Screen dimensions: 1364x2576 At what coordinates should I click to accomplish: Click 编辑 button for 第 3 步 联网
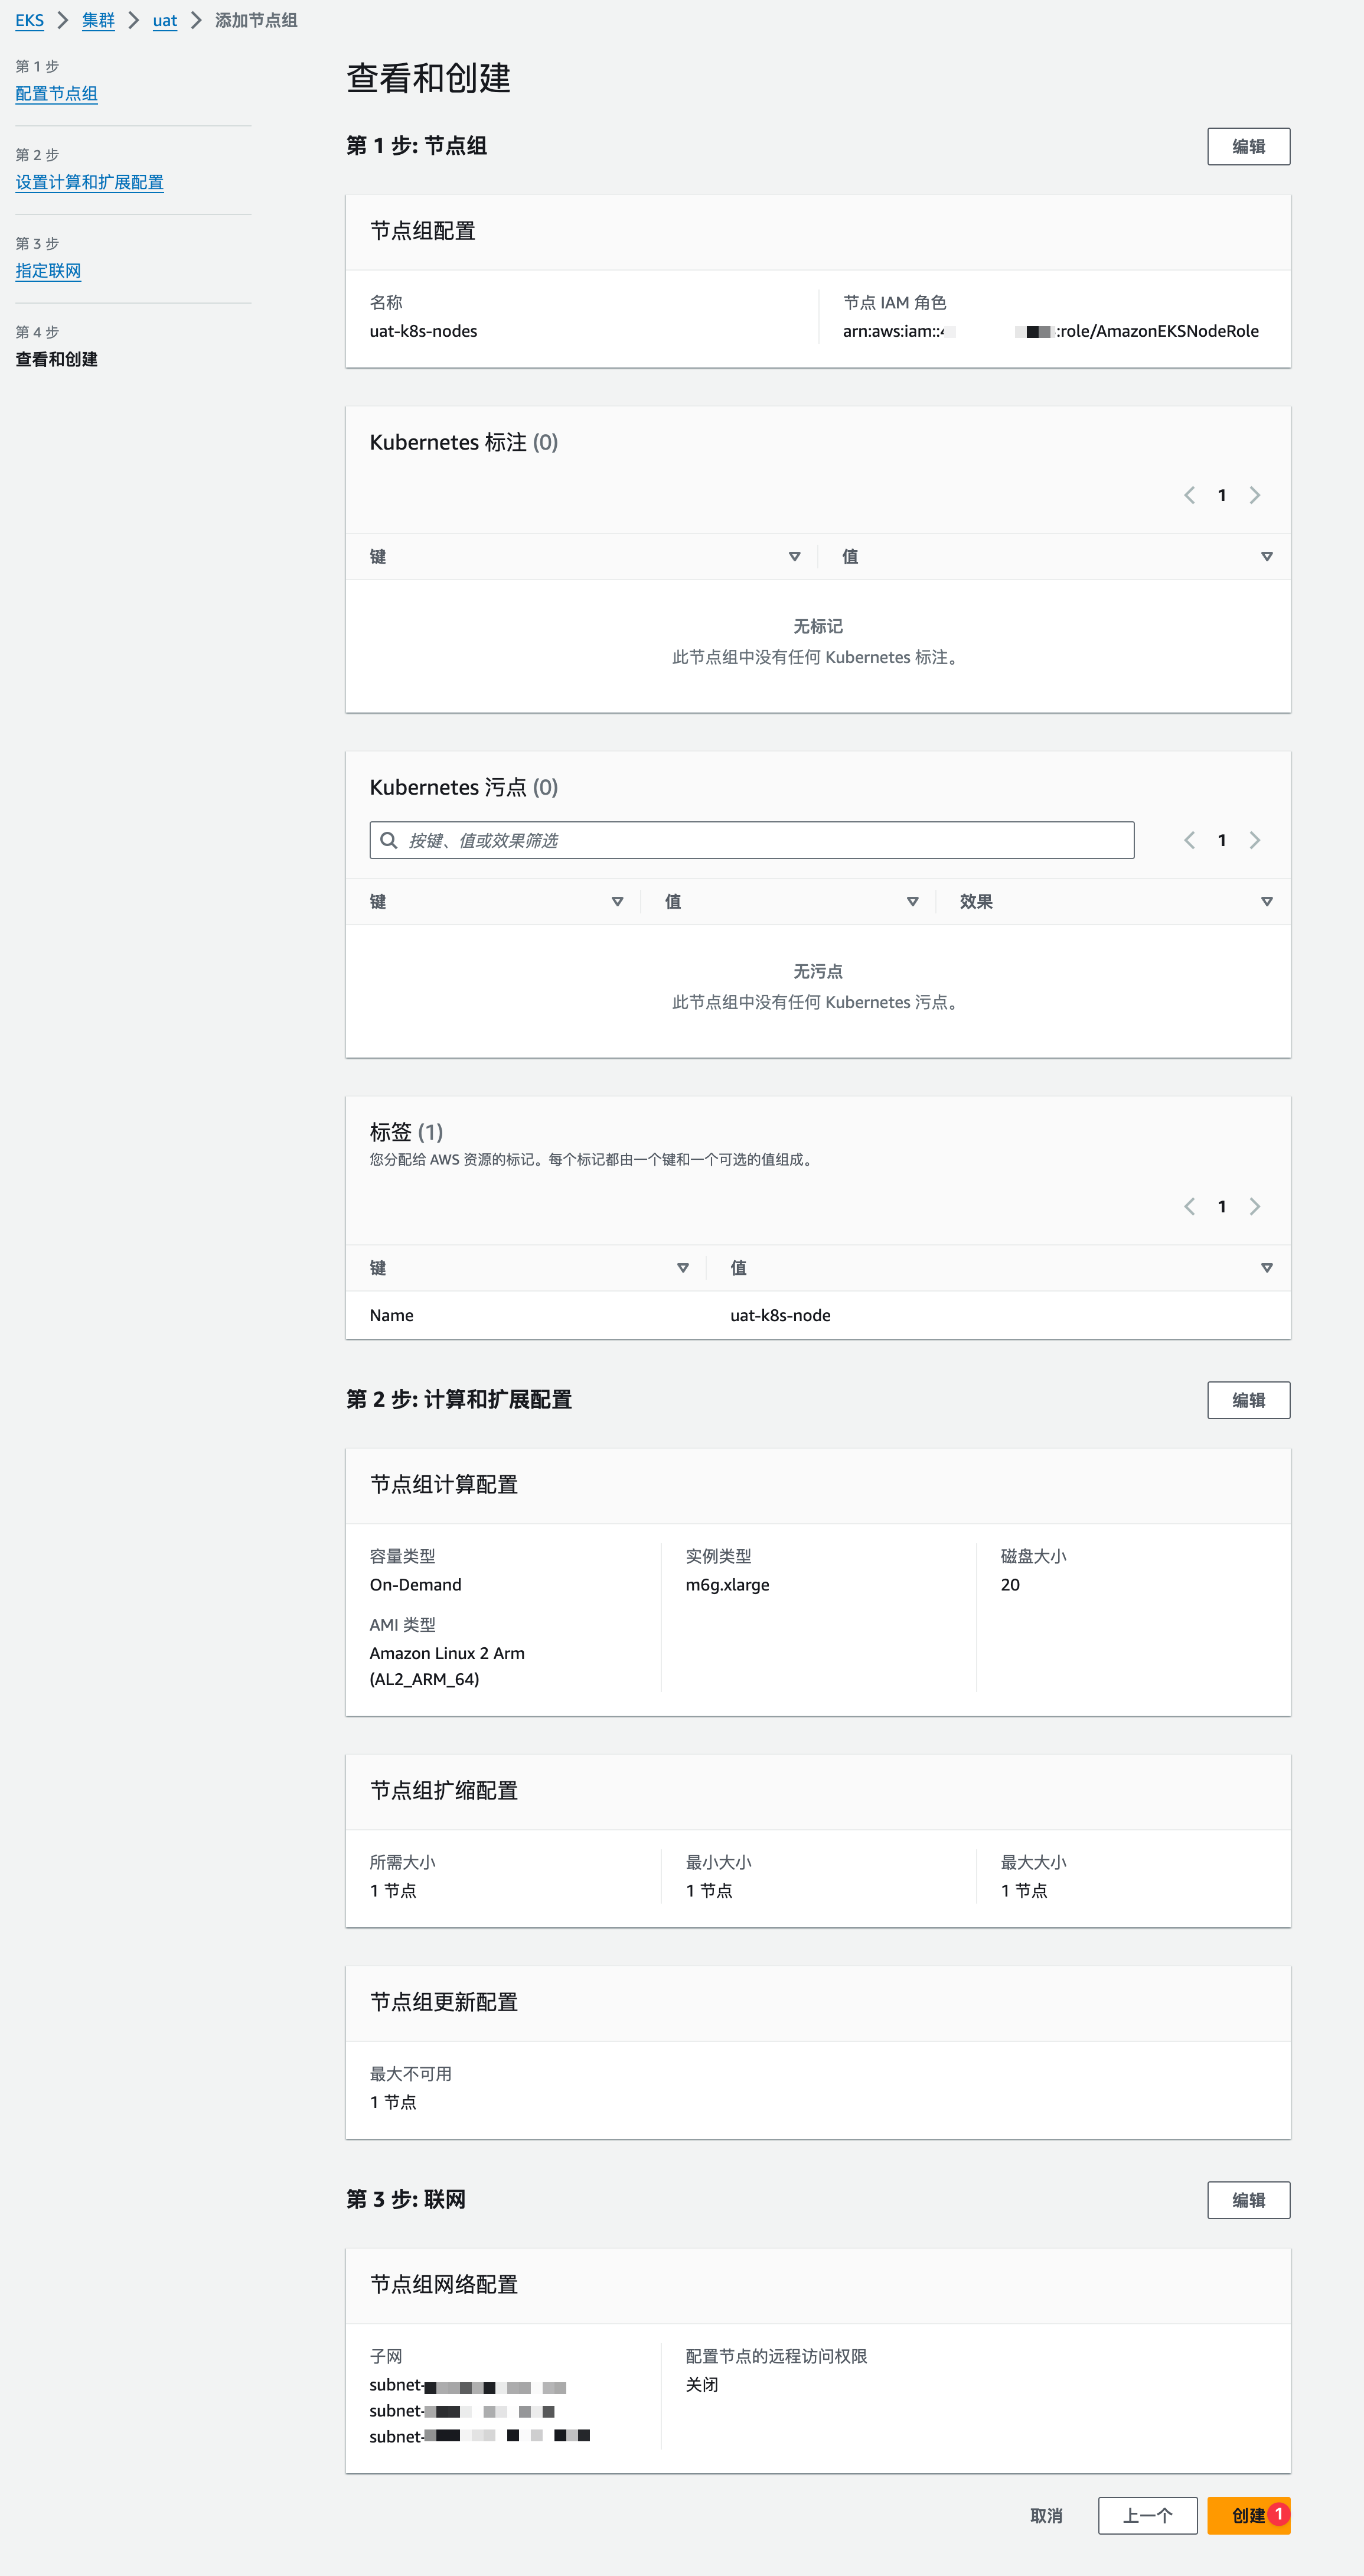[1248, 2200]
